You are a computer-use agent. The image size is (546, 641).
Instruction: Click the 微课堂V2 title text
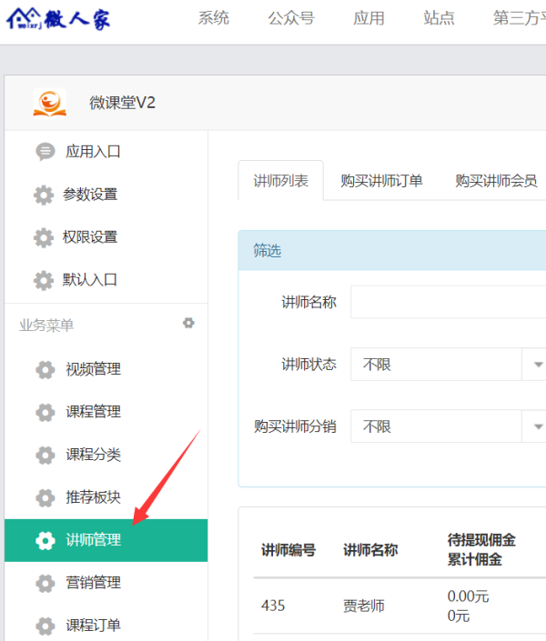point(122,103)
